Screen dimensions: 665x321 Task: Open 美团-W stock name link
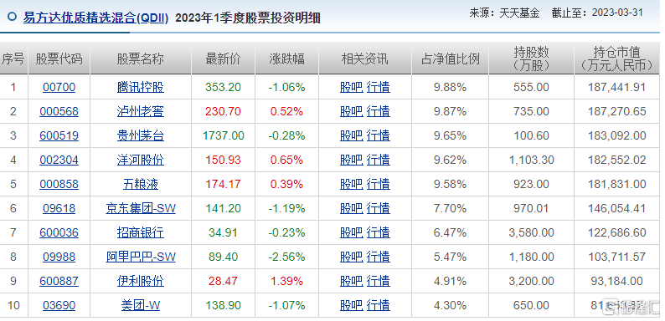tap(141, 305)
